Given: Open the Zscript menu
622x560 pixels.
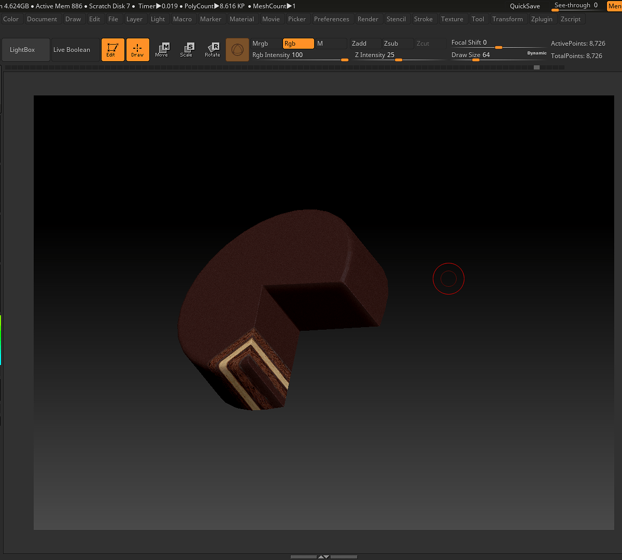Looking at the screenshot, I should click(571, 19).
